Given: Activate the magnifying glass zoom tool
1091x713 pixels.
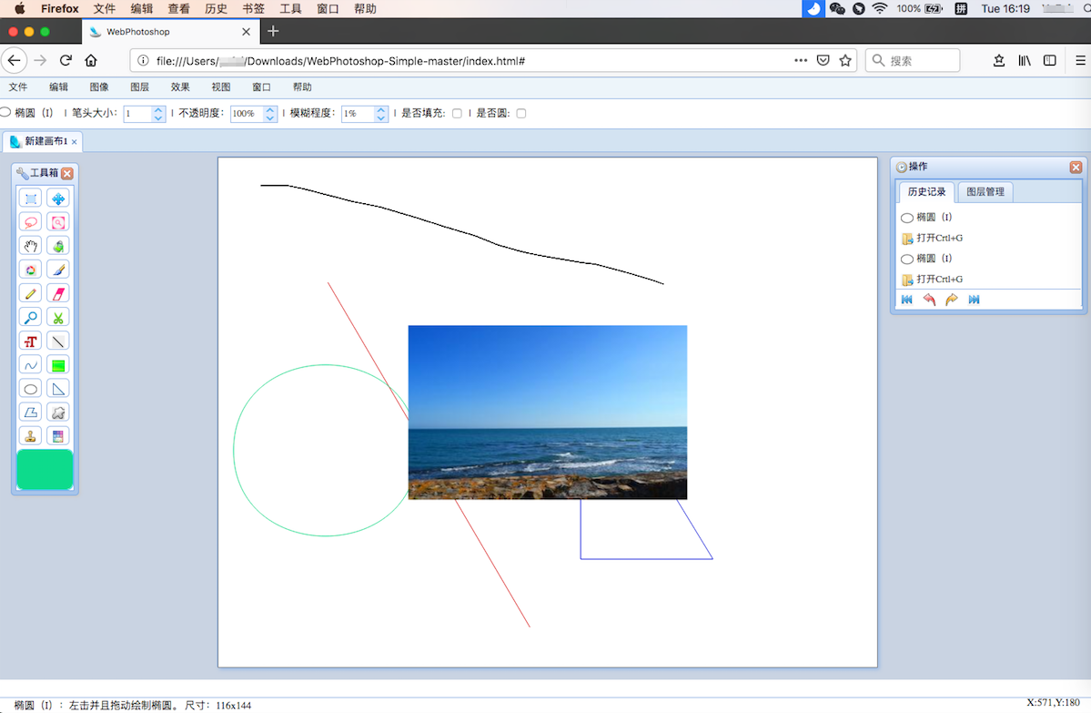Looking at the screenshot, I should pyautogui.click(x=31, y=317).
